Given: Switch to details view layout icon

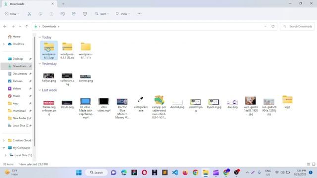Looking at the screenshot, I should (x=309, y=164).
